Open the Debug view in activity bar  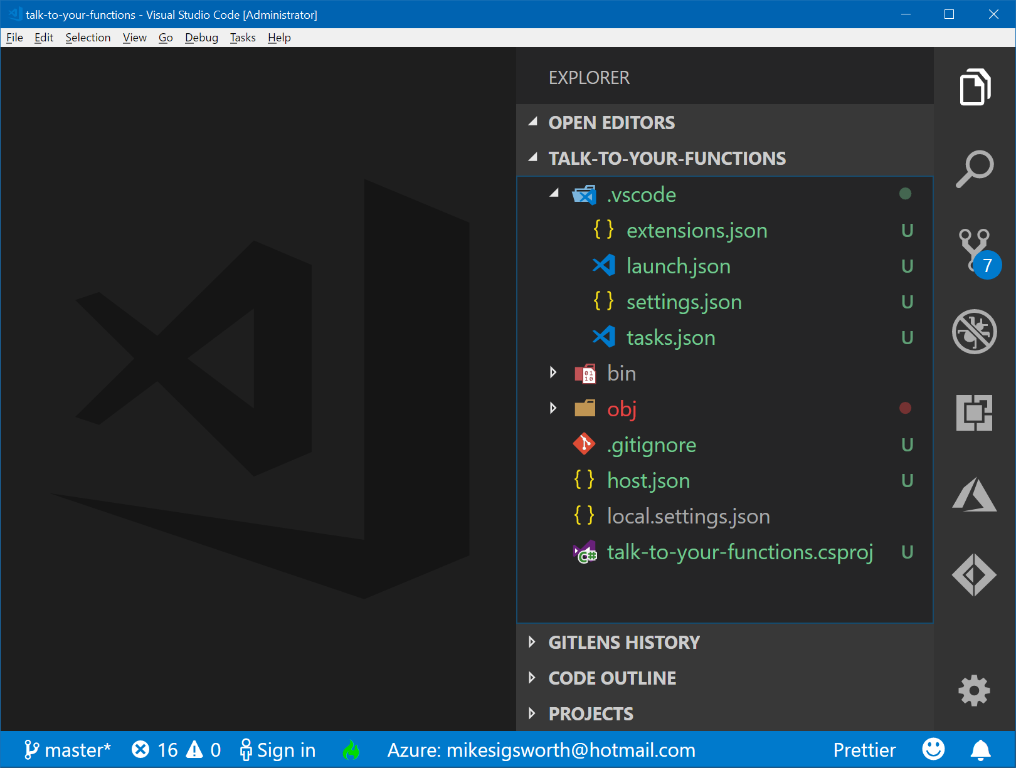coord(975,332)
